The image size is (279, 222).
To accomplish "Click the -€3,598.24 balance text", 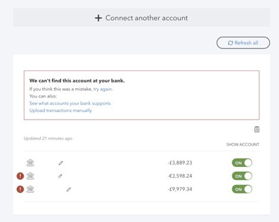I will click(180, 176).
